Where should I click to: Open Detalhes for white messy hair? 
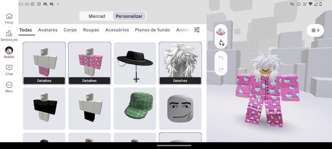click(180, 81)
